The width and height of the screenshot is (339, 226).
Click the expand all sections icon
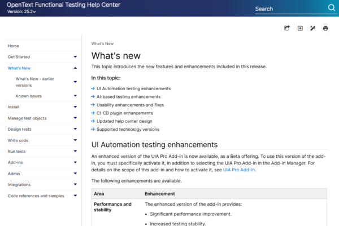tap(300, 28)
